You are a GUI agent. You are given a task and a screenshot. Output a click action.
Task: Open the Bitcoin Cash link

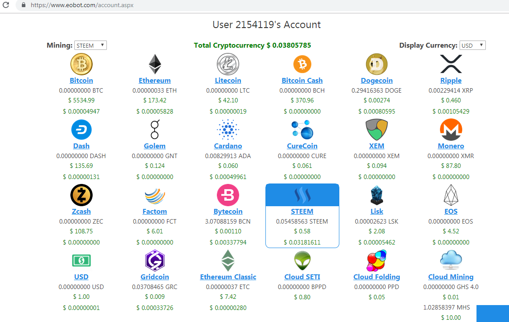[x=302, y=81]
